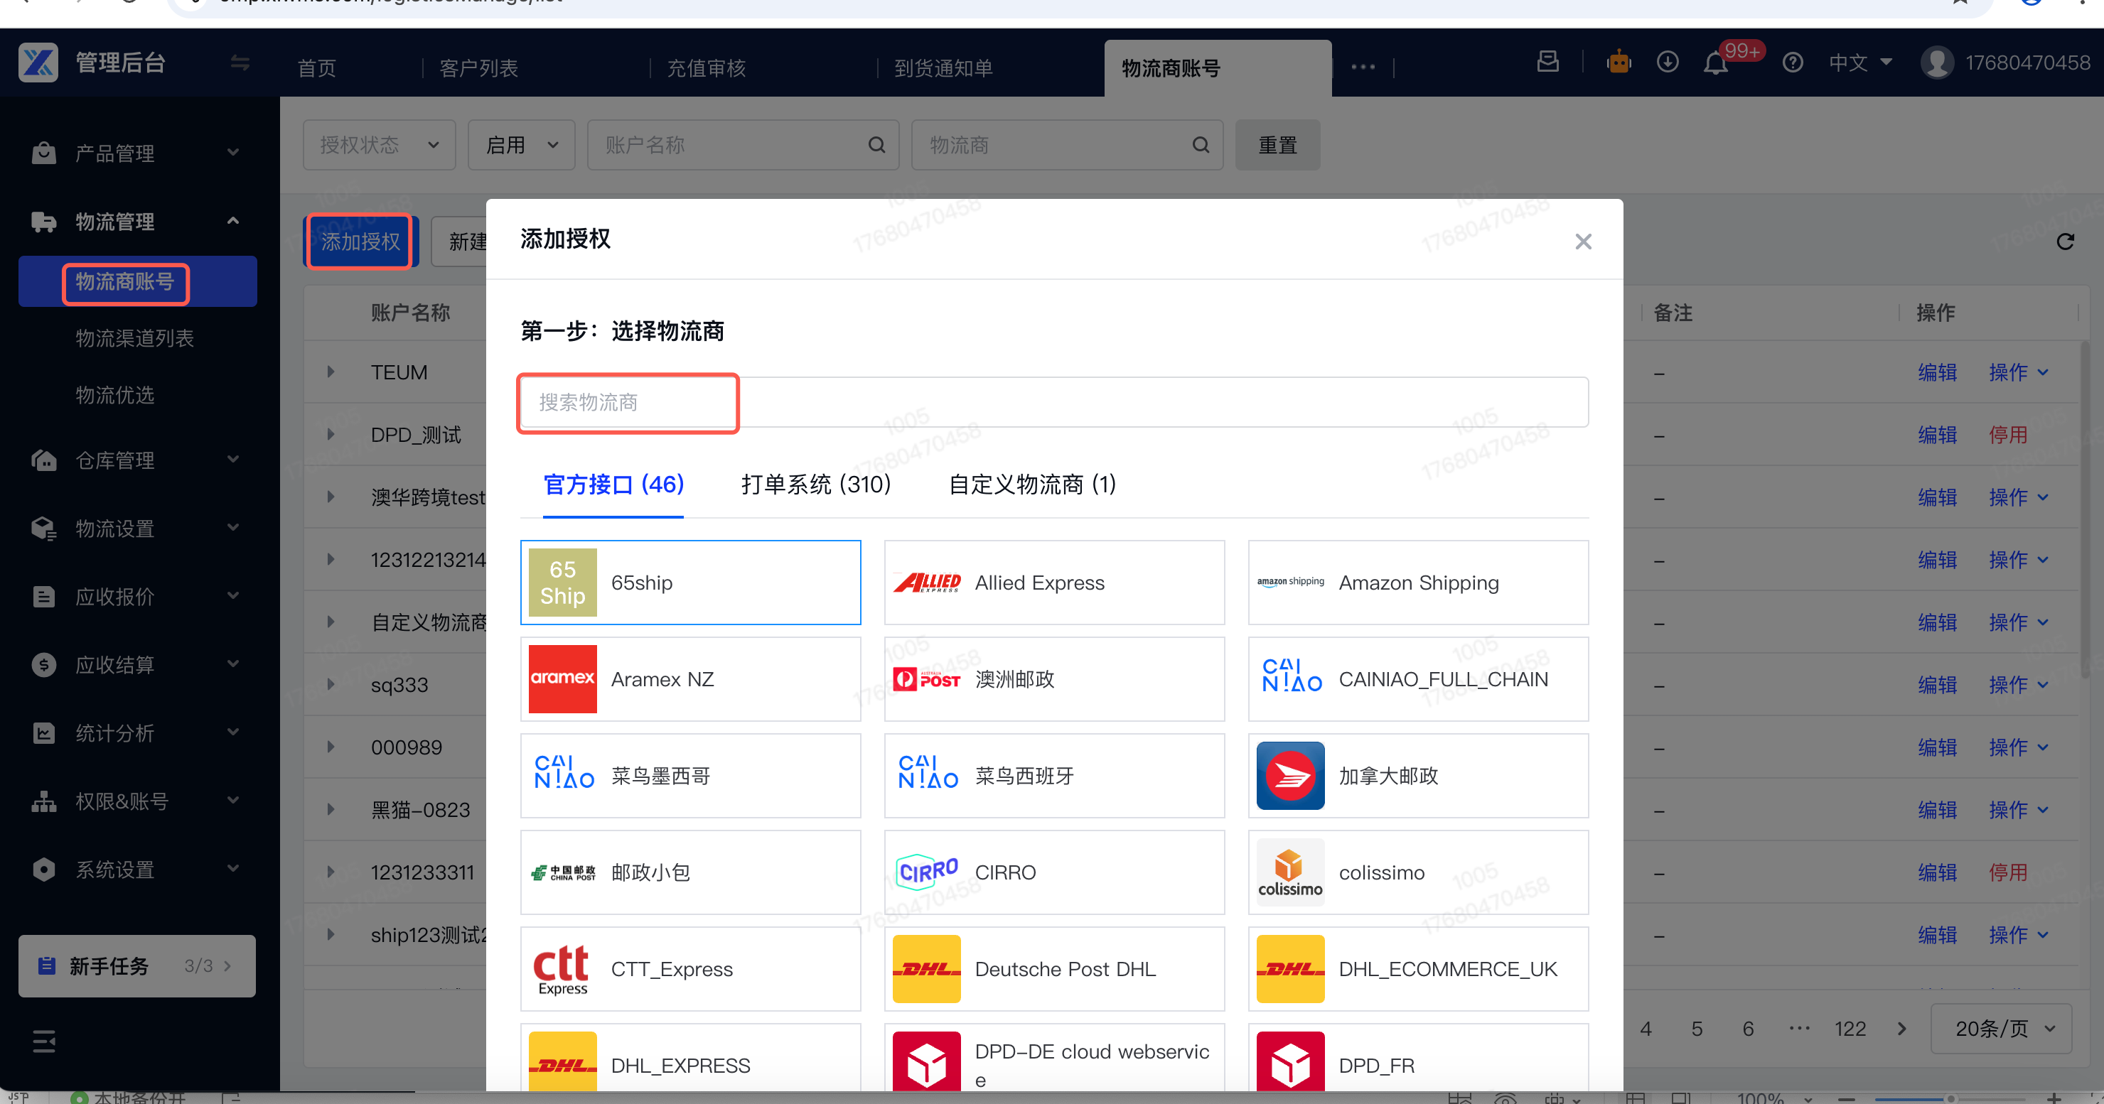Image resolution: width=2104 pixels, height=1104 pixels.
Task: Select 菜鸟西班牙 carrier
Action: pos(1053,776)
